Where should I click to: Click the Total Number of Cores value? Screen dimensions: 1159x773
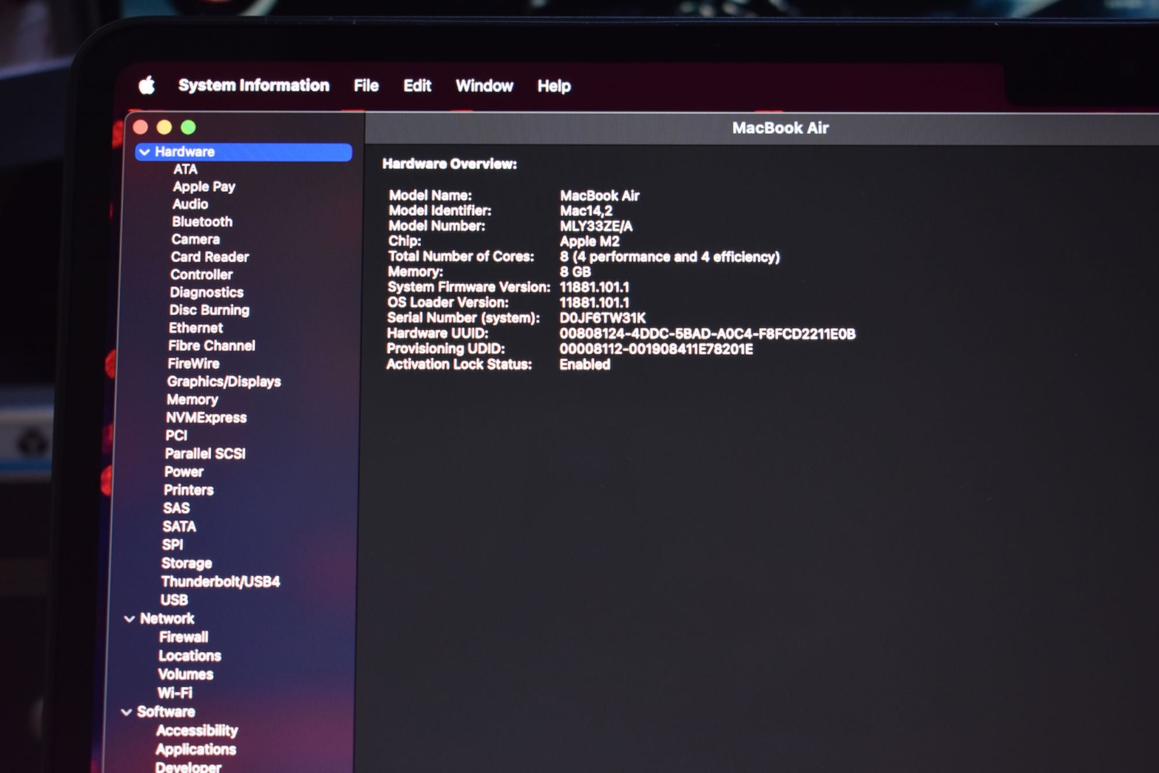(x=670, y=257)
